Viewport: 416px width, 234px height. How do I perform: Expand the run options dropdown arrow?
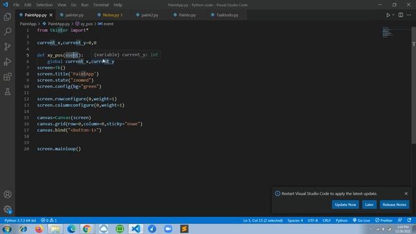(x=393, y=15)
